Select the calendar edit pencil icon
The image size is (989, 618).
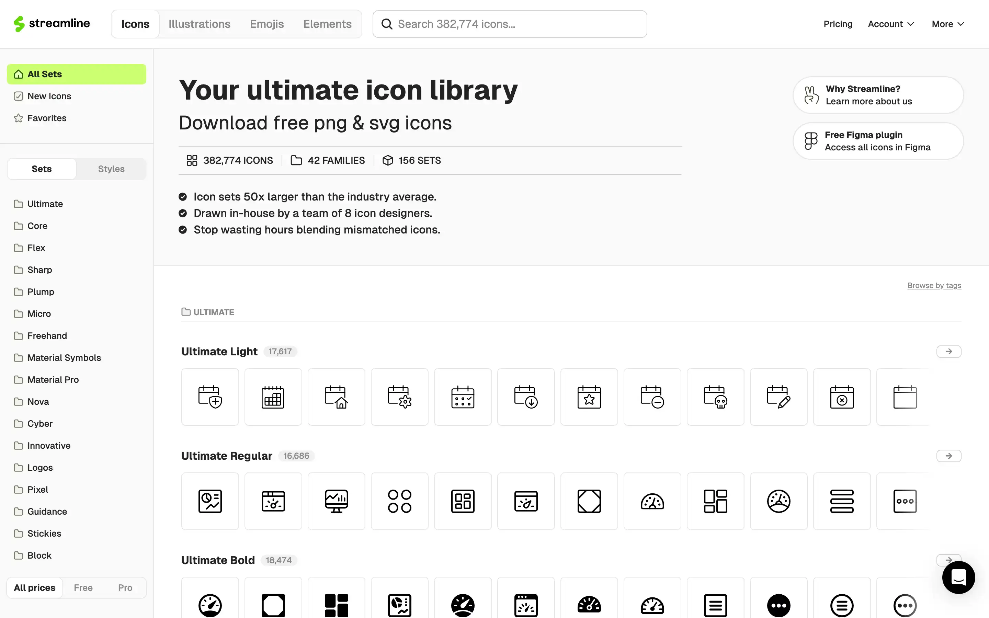pyautogui.click(x=778, y=397)
